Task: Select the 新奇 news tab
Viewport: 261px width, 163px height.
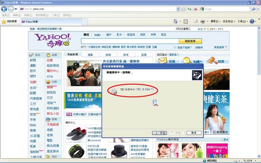Action: pos(126,55)
